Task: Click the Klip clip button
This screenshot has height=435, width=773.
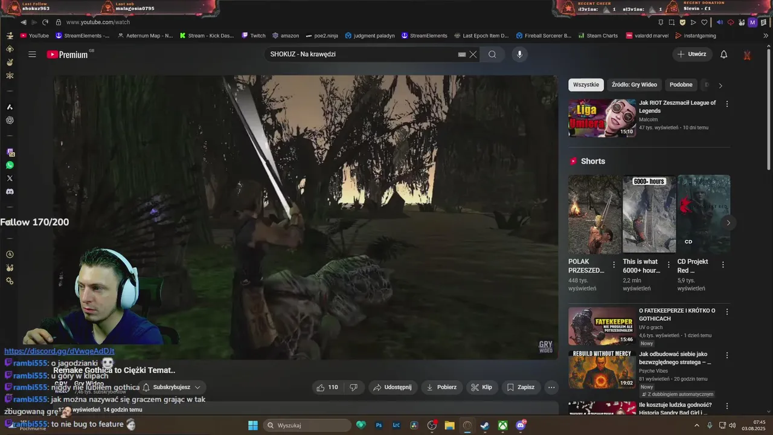Action: (x=481, y=387)
